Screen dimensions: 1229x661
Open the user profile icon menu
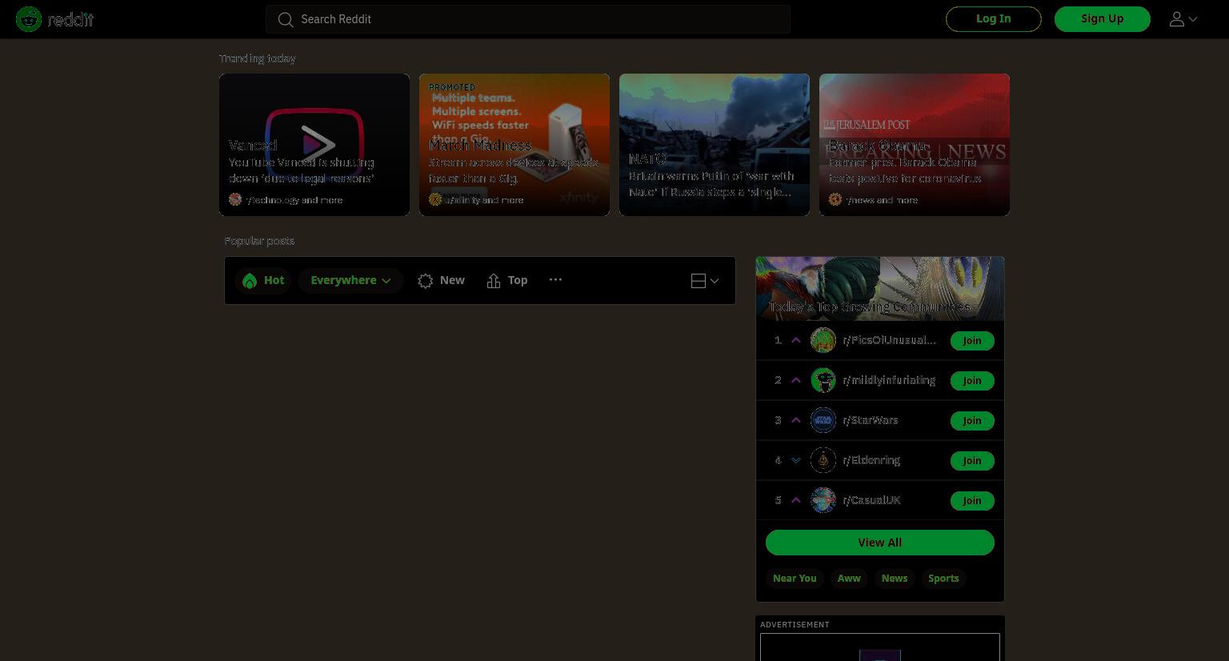pyautogui.click(x=1183, y=19)
